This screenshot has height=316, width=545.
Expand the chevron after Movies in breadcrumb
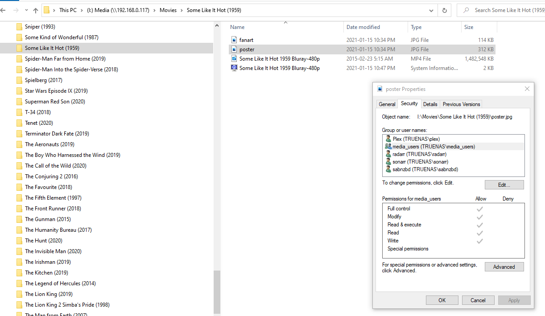(x=182, y=10)
